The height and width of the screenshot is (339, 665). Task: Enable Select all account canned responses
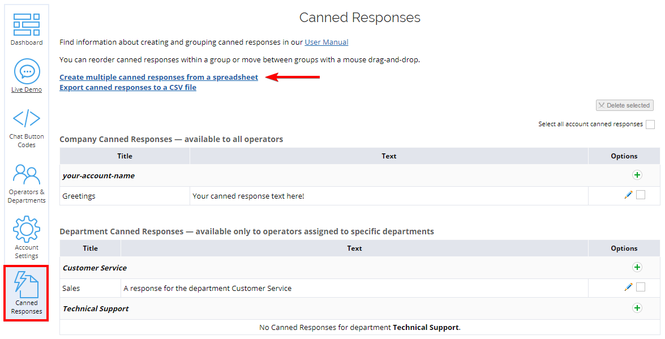[x=650, y=124]
